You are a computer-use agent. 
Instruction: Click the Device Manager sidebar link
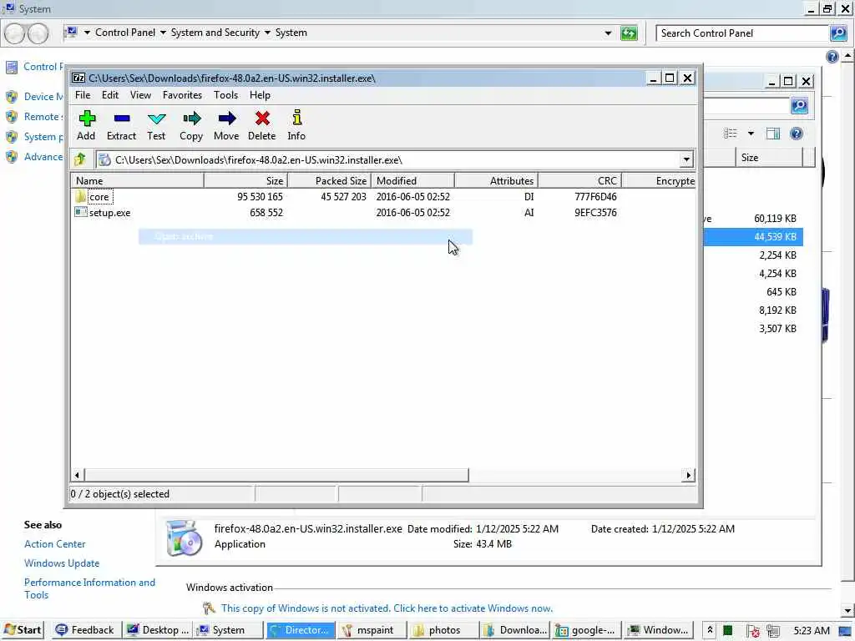pos(43,97)
